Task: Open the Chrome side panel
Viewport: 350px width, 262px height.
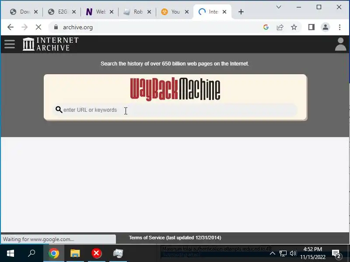Action: click(311, 27)
